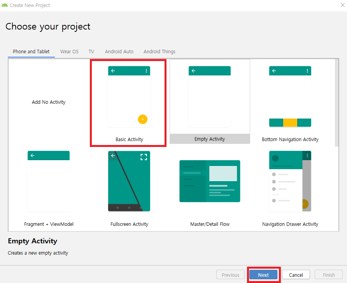Click the Navigation Drawer Activity label
Screen dimensions: 347x283
[290, 224]
